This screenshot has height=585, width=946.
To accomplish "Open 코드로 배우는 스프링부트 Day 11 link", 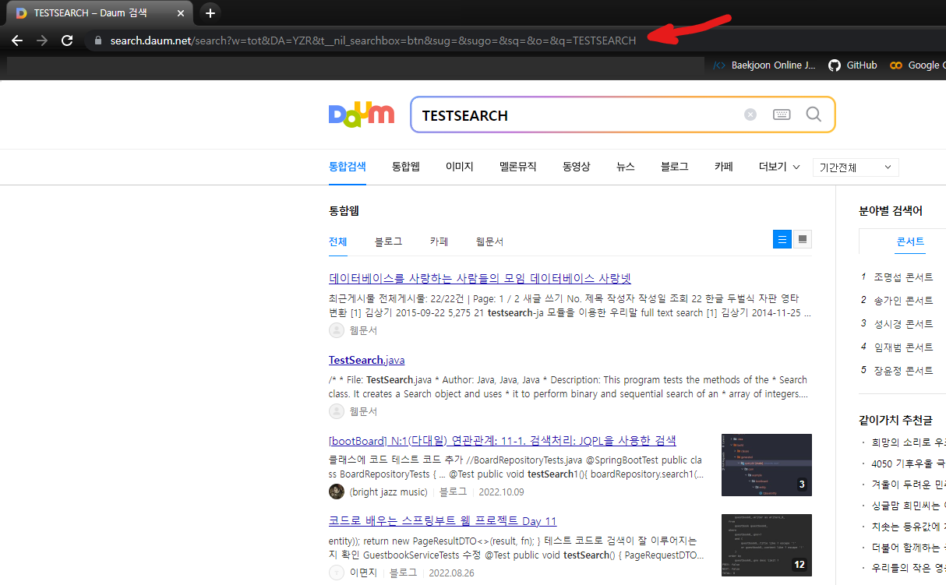I will click(x=443, y=521).
